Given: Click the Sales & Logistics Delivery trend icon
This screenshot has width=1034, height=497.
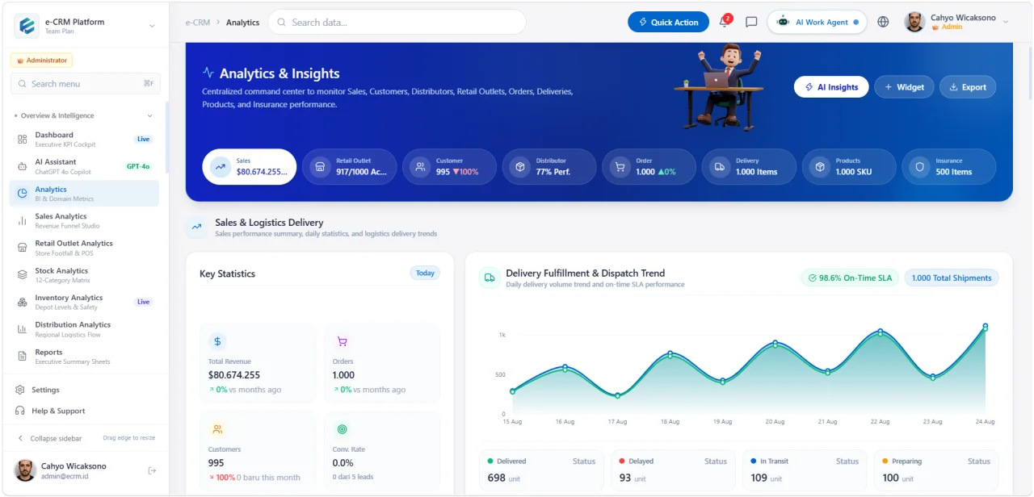Looking at the screenshot, I should click(x=196, y=228).
